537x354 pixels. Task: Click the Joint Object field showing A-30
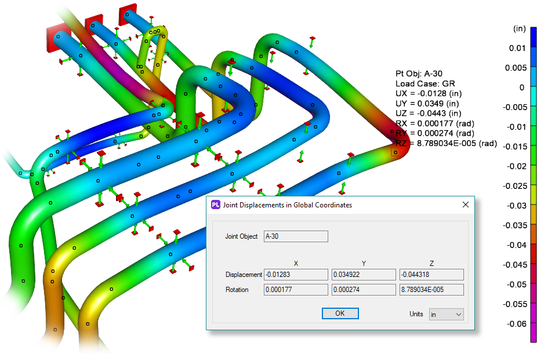coord(296,236)
